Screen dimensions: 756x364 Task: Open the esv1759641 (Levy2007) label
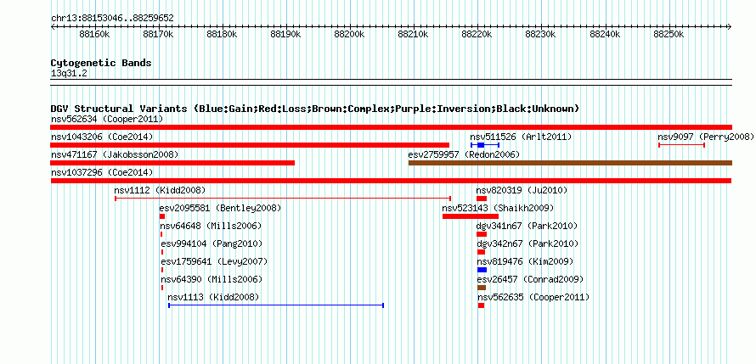coord(213,261)
